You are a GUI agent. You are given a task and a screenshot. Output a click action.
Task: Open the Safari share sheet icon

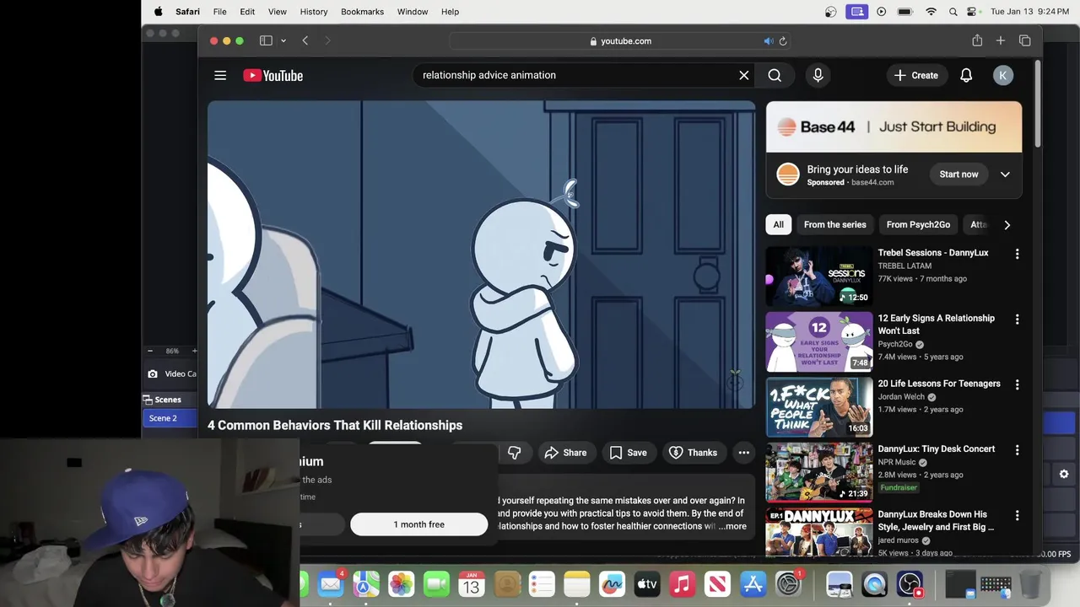coord(977,40)
